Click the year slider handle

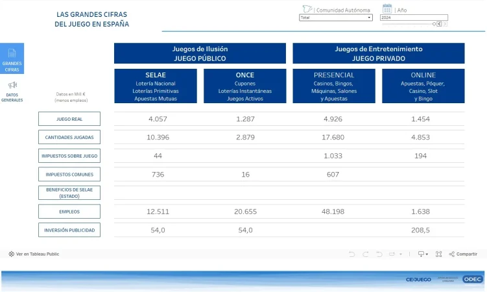pyautogui.click(x=433, y=24)
